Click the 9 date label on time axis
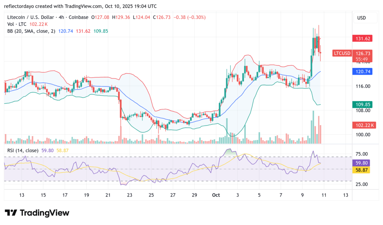 (302, 195)
